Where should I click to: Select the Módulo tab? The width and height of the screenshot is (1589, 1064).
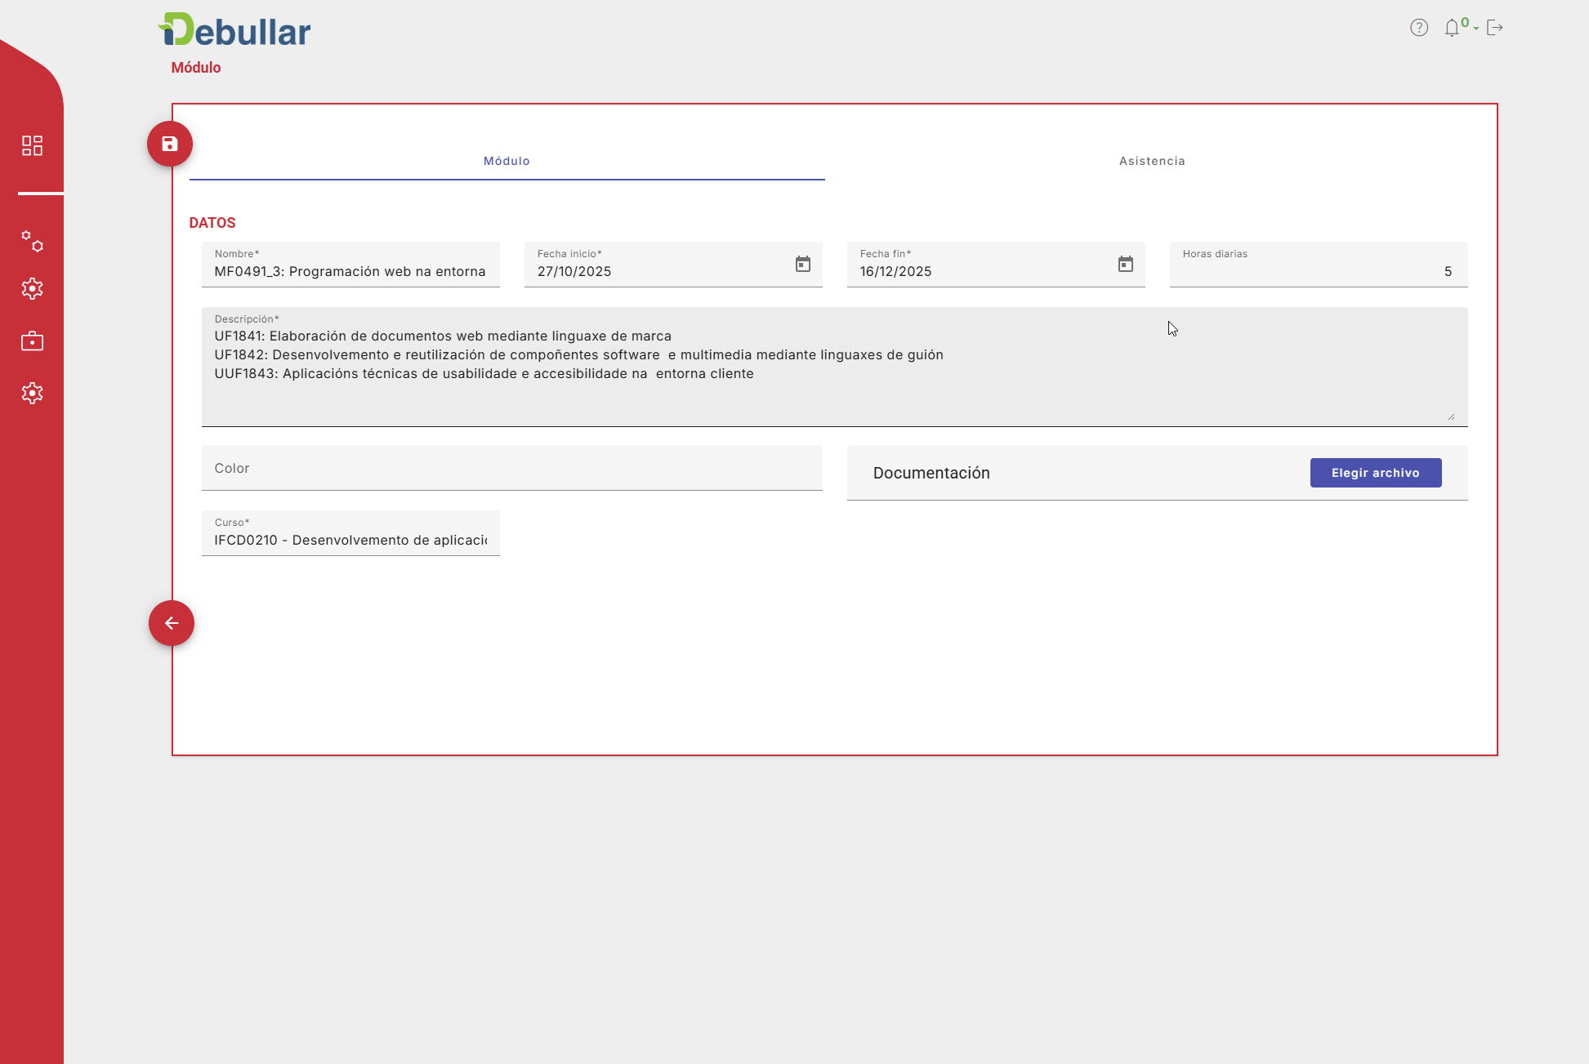click(507, 161)
